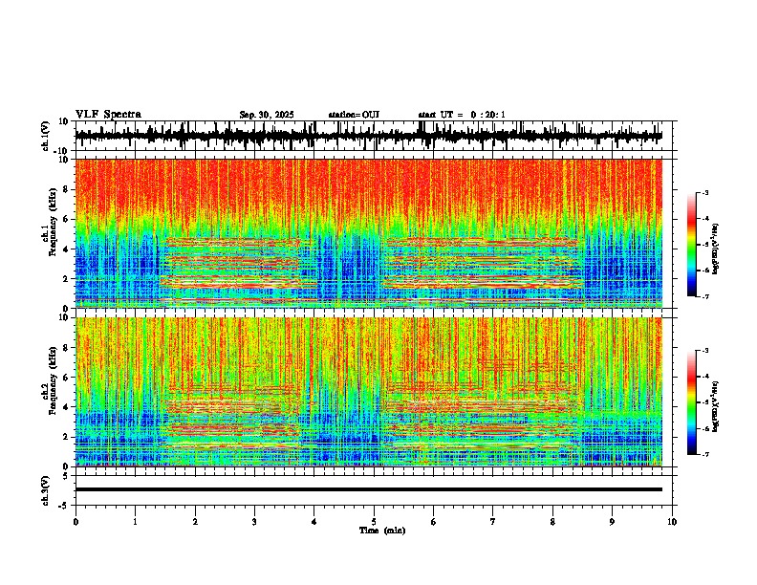This screenshot has height=585, width=757.
Task: Click the time axis tick label '3'
Action: (254, 522)
